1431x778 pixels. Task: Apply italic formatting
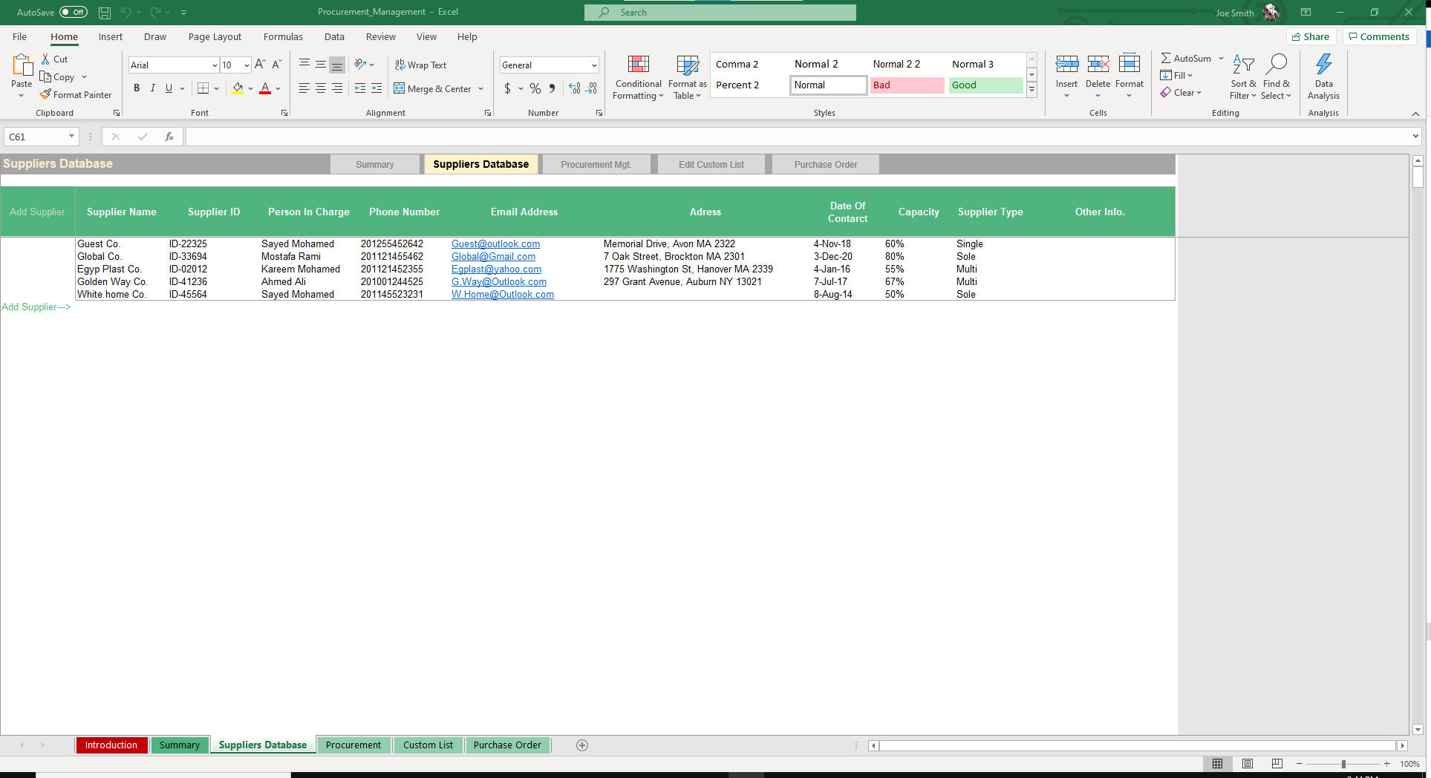click(153, 88)
